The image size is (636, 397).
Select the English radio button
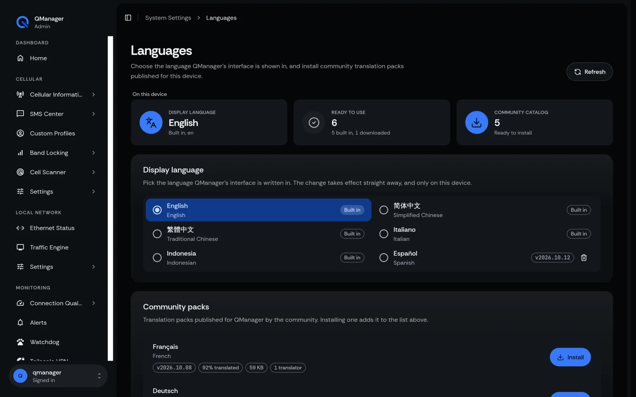click(157, 210)
